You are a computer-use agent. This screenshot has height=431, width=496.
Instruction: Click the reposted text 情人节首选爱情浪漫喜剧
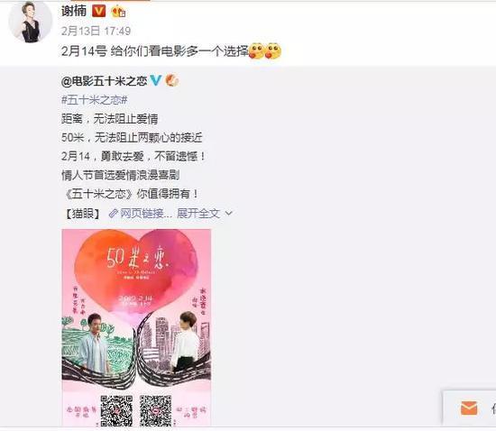[121, 175]
